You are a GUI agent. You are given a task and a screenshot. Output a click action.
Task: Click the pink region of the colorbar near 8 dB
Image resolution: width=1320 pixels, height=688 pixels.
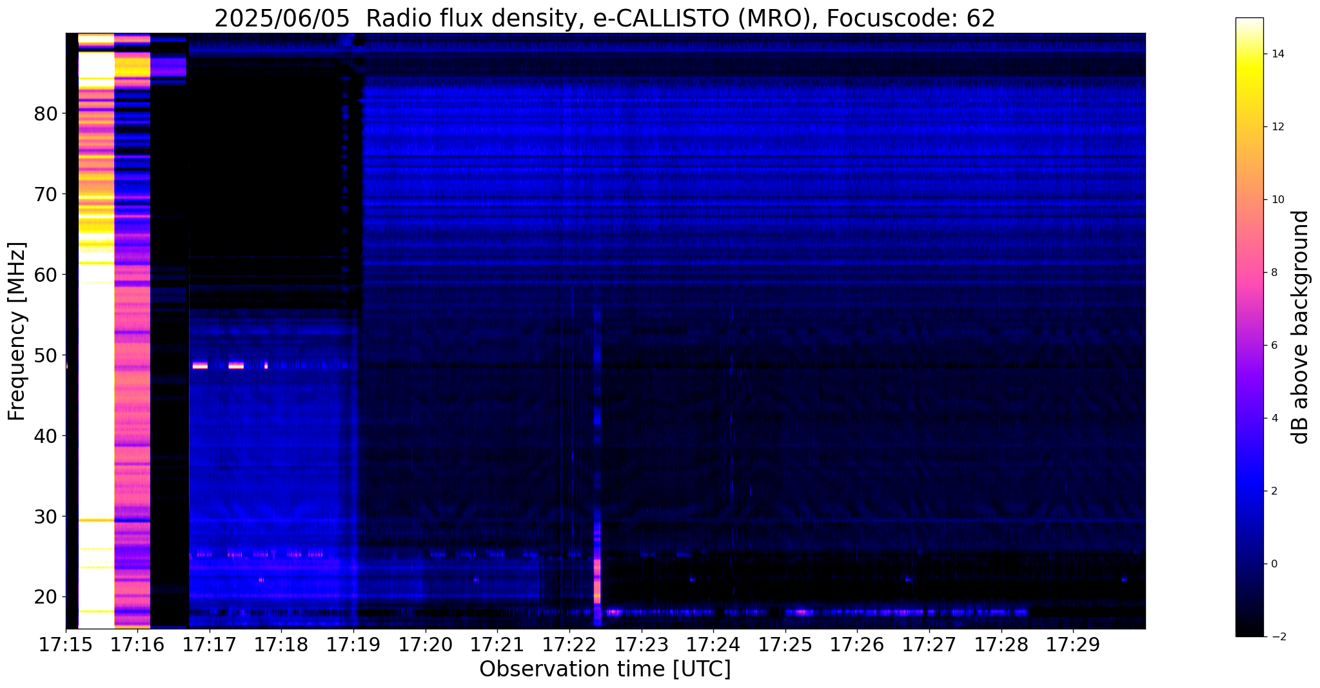coord(1249,273)
